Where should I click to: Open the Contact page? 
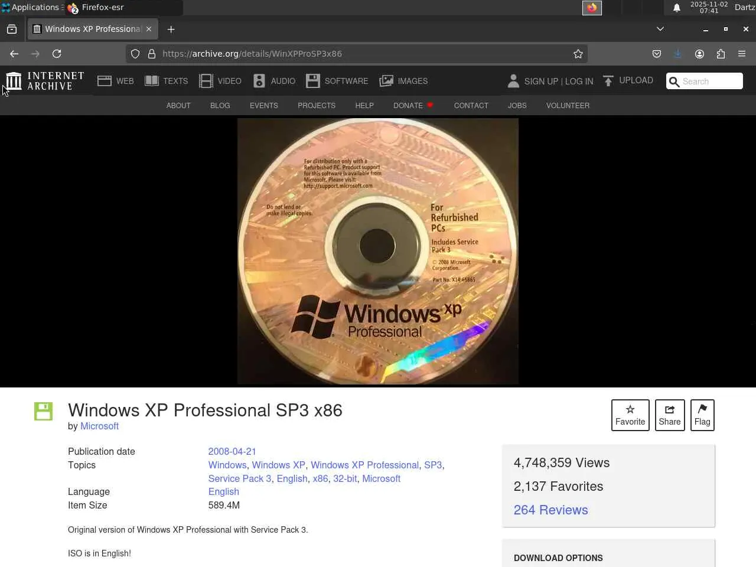click(471, 106)
